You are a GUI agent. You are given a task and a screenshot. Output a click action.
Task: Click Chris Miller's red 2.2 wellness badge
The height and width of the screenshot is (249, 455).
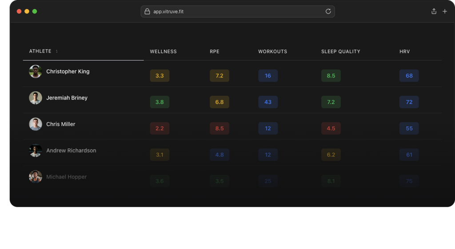point(160,128)
